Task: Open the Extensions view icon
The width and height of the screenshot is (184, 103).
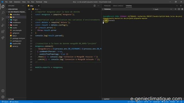Action: point(3,31)
